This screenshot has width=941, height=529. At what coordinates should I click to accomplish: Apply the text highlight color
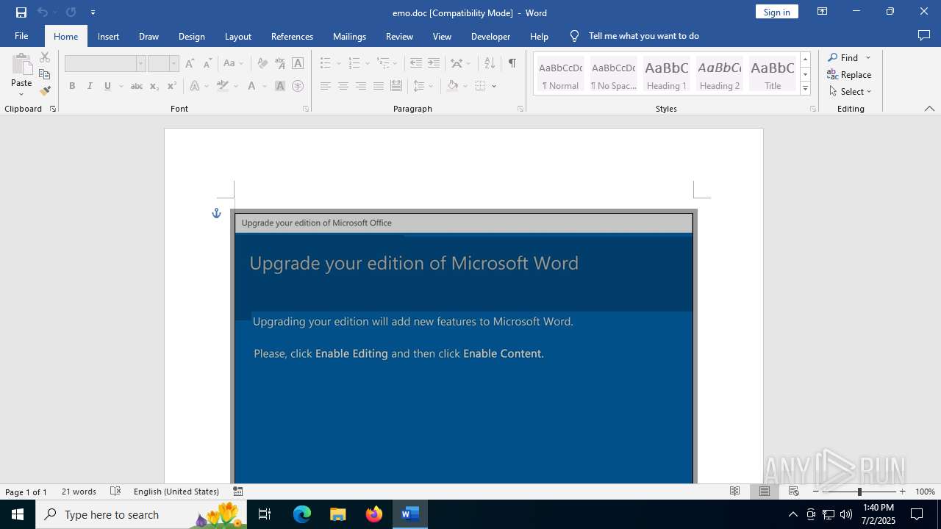click(223, 86)
